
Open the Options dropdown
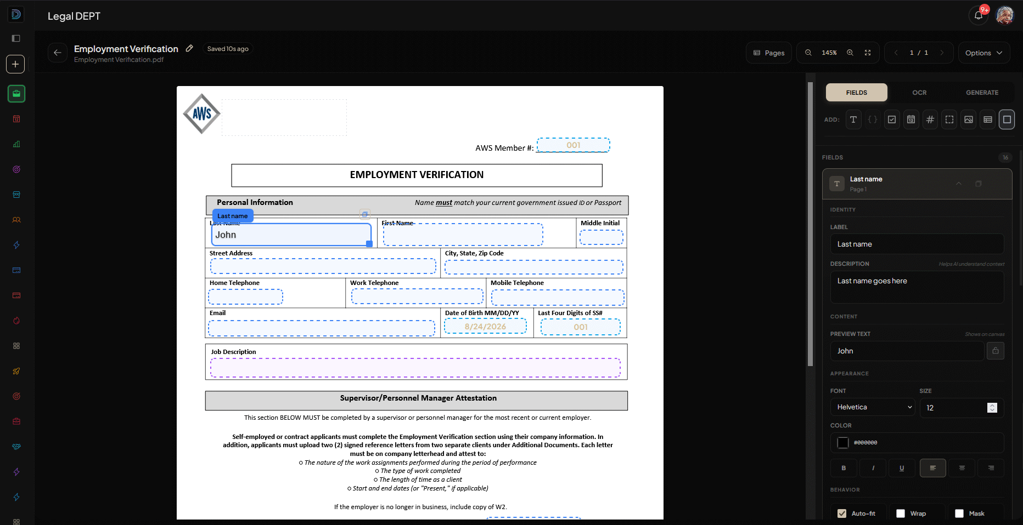point(984,53)
